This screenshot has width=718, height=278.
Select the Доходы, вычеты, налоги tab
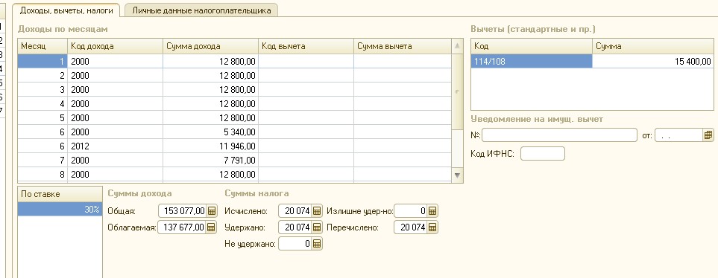click(66, 10)
